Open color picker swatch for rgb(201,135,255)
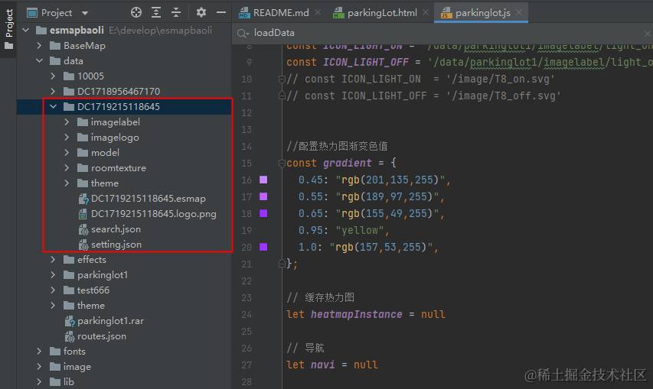 (263, 180)
